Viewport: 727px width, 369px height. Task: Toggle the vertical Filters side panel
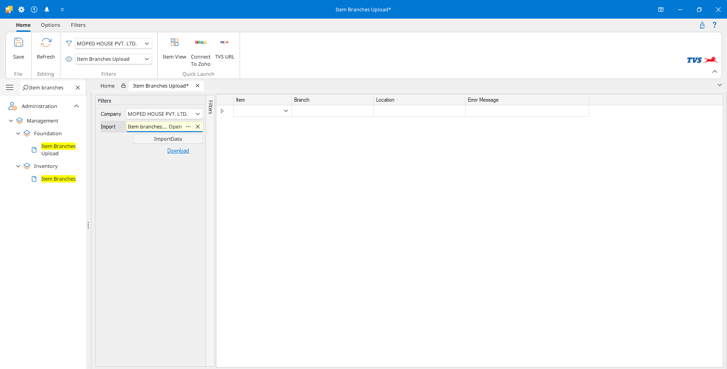[x=211, y=107]
